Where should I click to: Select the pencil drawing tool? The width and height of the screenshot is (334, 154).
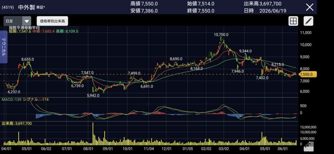pos(308,21)
